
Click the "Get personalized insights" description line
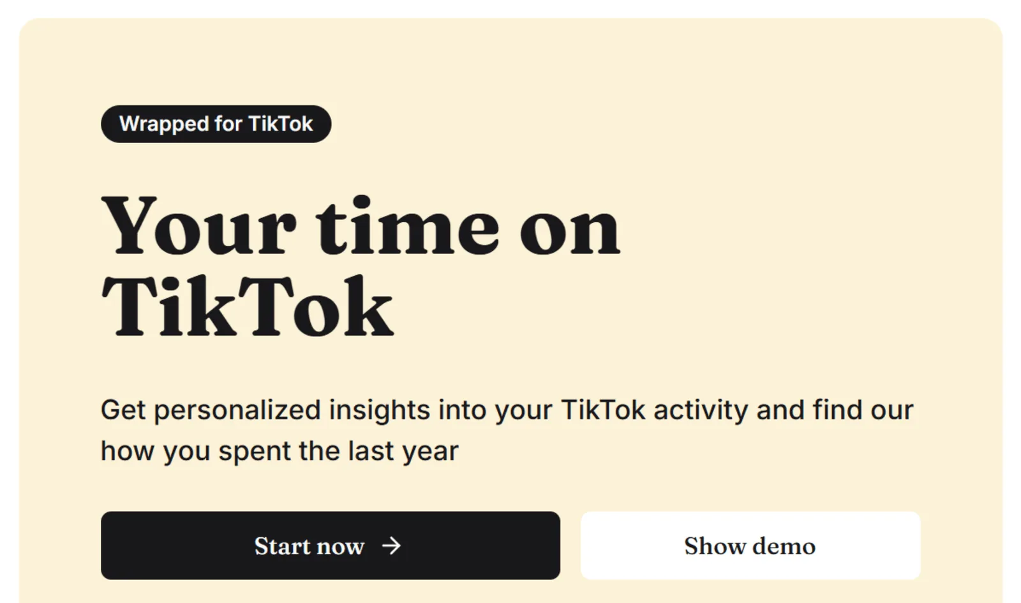[x=507, y=410]
